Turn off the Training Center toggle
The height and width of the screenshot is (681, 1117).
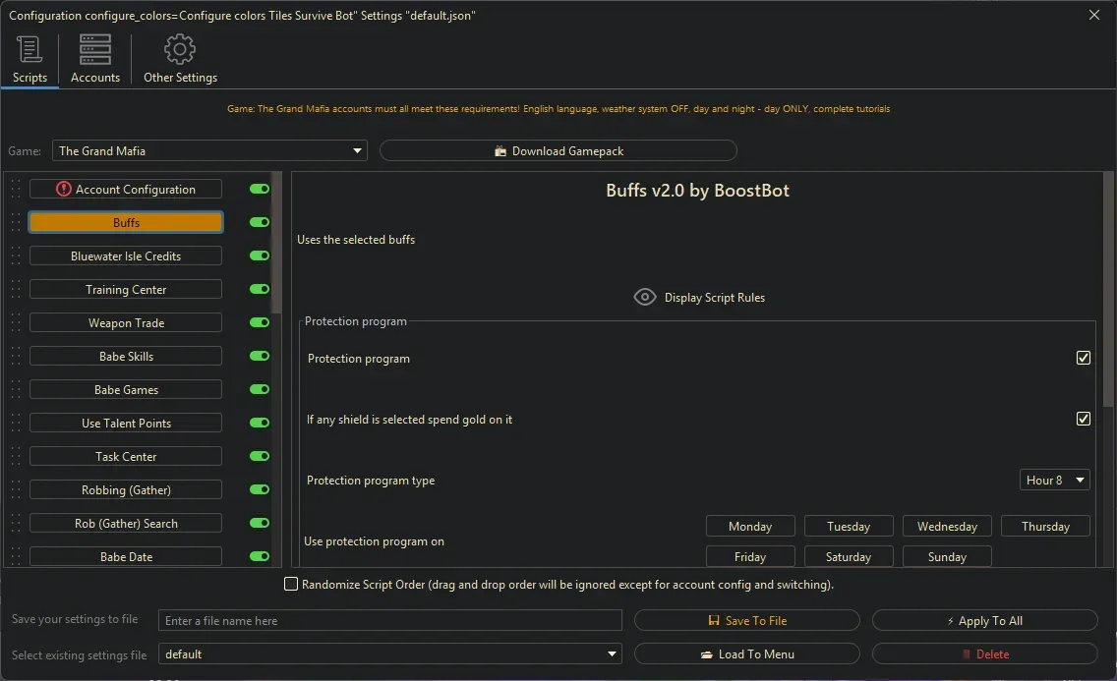click(x=260, y=289)
